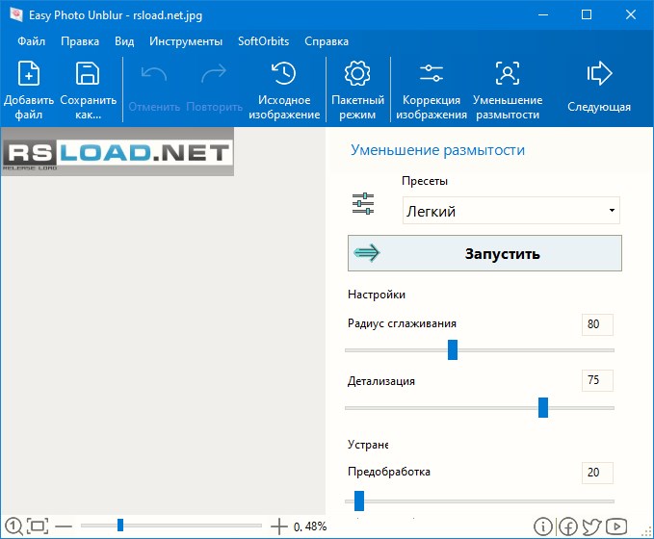Open the Инструменты menu
Screen dimensions: 654x539
coord(186,41)
